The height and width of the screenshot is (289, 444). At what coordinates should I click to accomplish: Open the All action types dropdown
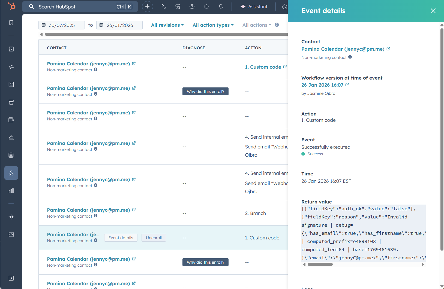coord(213,25)
